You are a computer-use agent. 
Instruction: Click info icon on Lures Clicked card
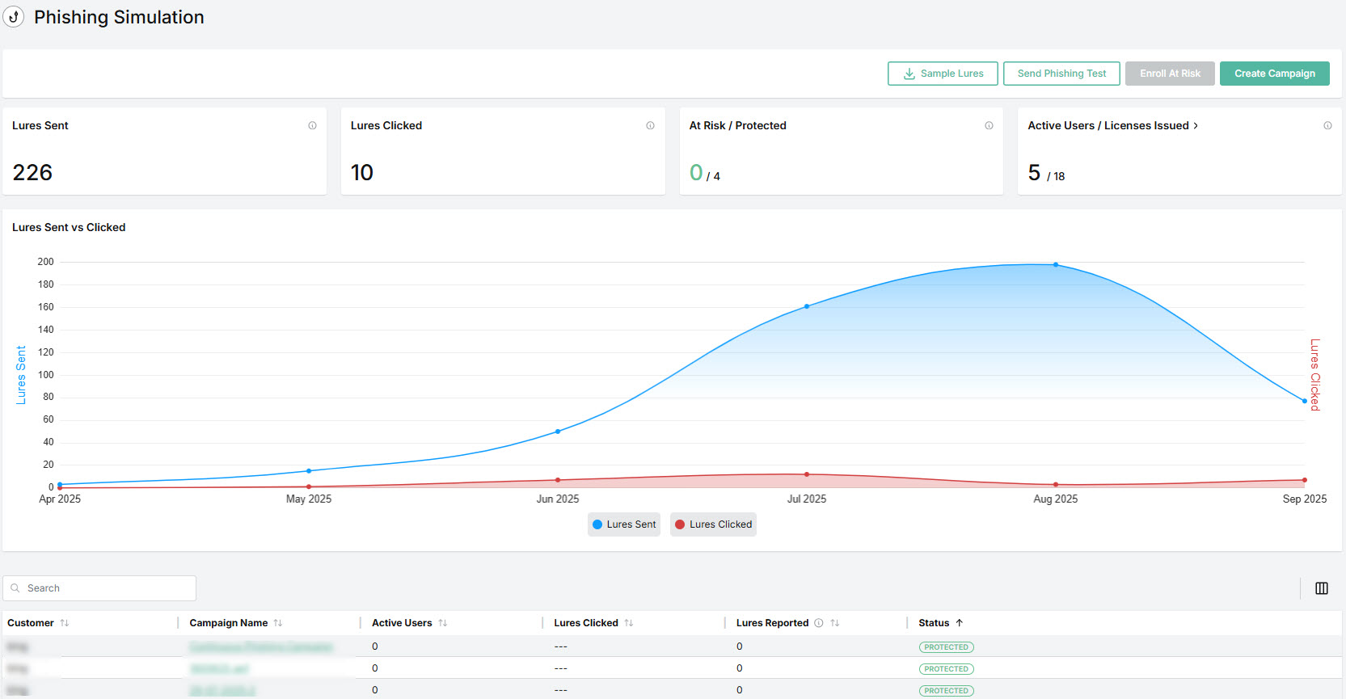(x=650, y=125)
